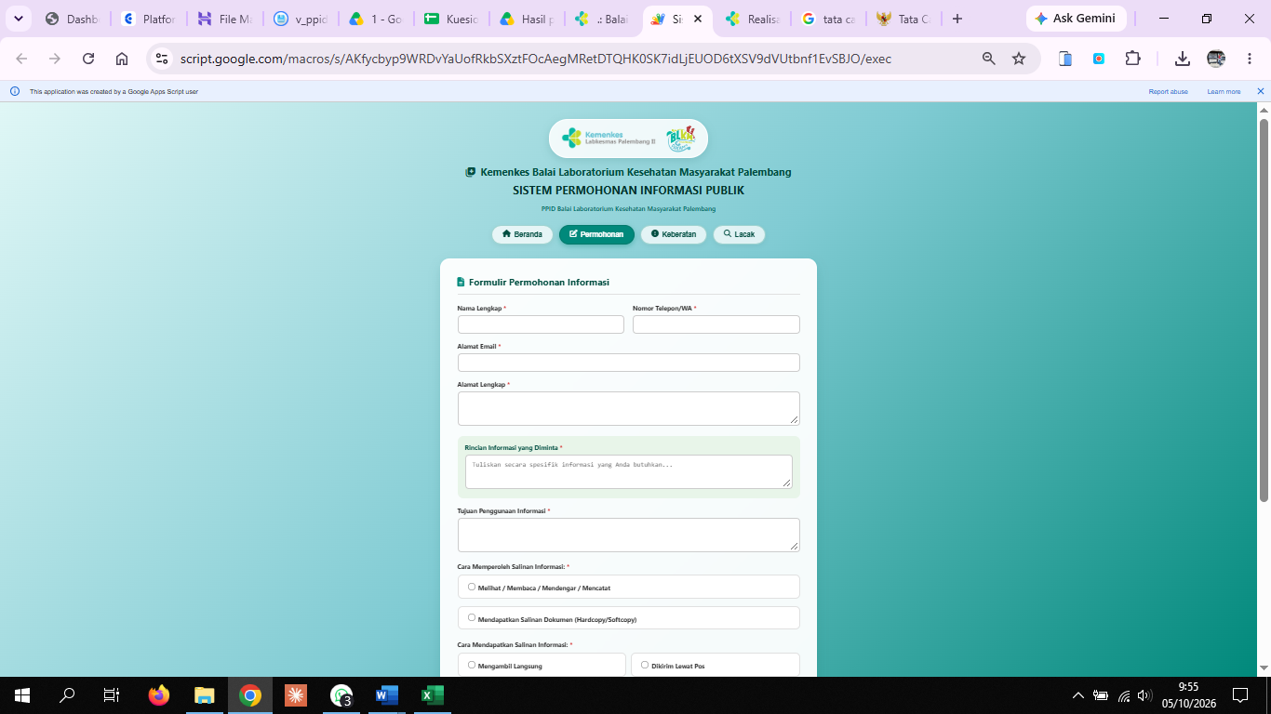
Task: Open Microsoft Excel from the taskbar
Action: [x=432, y=695]
